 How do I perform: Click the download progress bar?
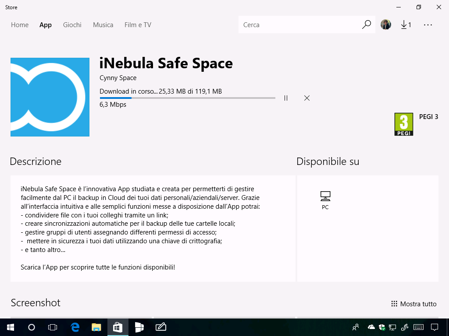188,98
